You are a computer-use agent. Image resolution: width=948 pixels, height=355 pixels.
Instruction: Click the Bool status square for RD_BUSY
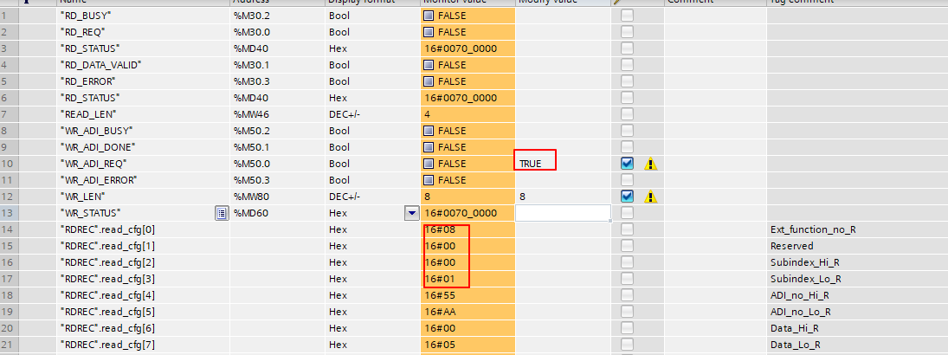[x=429, y=16]
